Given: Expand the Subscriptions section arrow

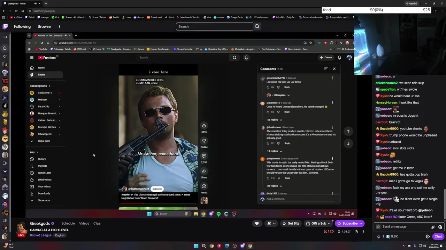Looking at the screenshot, I should (x=49, y=86).
